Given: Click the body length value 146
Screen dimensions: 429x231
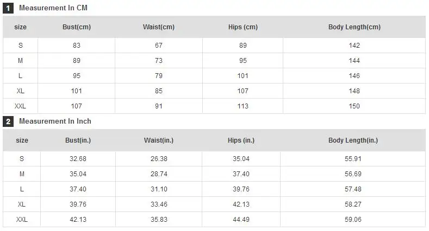Looking at the screenshot, I should coord(354,76).
